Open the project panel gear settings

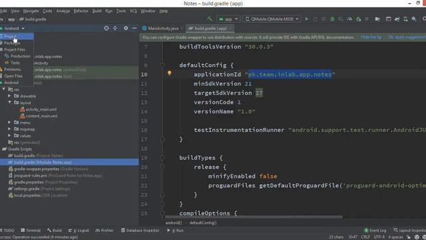click(x=126, y=28)
